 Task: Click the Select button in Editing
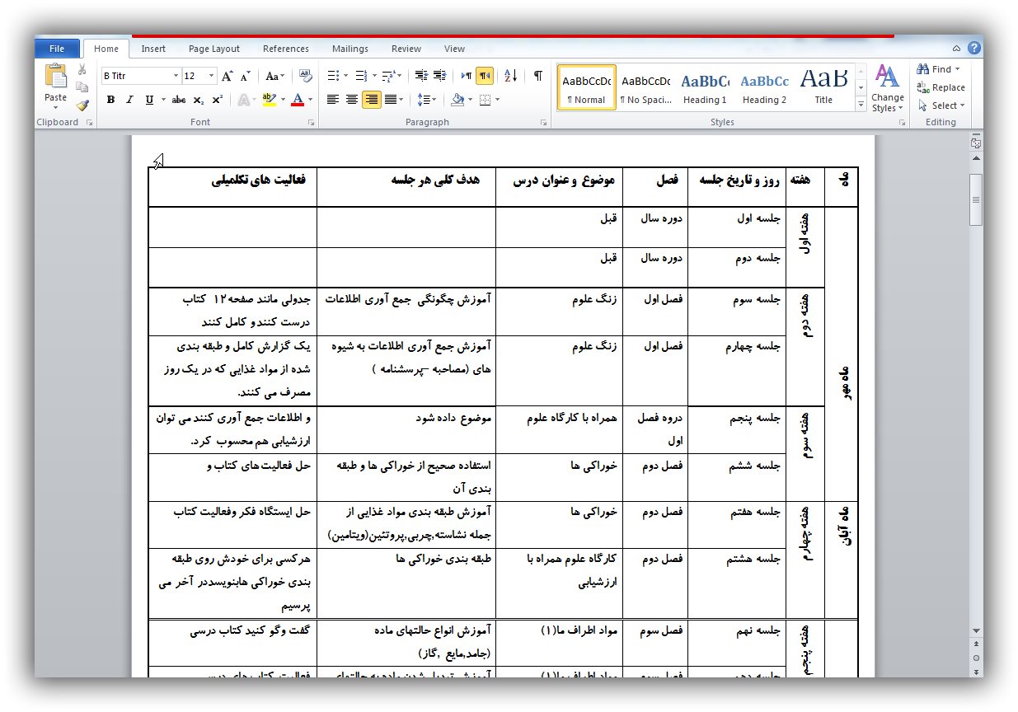(941, 105)
